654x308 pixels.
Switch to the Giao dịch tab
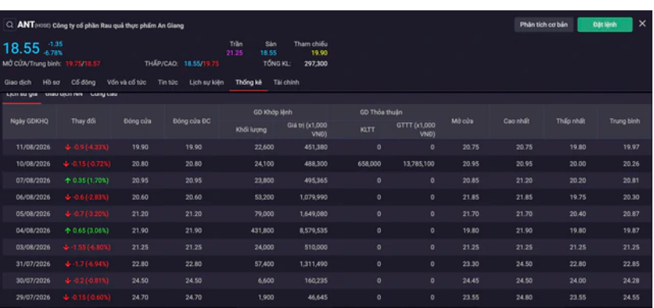(x=17, y=83)
